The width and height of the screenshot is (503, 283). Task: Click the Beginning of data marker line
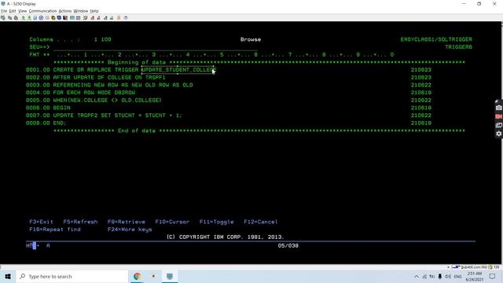[x=259, y=62]
